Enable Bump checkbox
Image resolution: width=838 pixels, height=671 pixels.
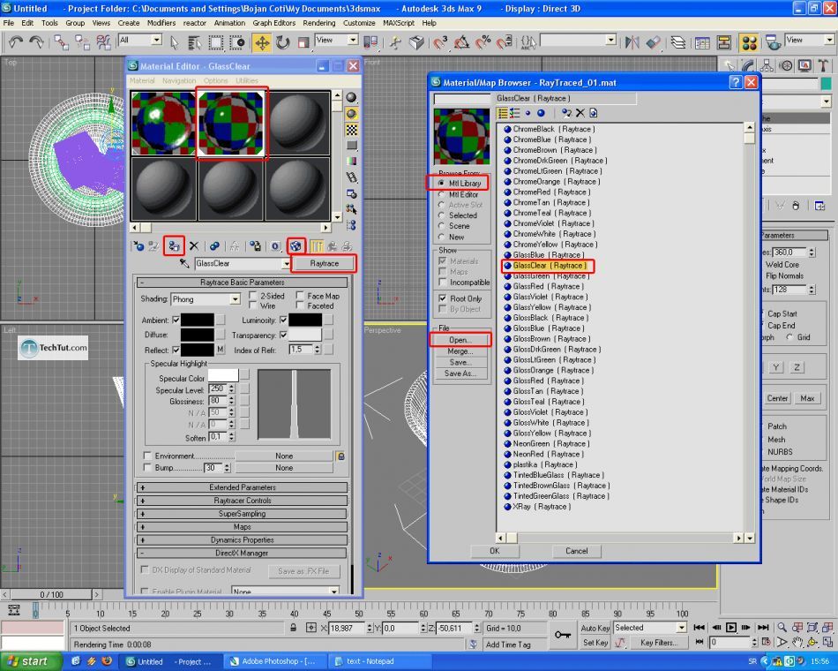pyautogui.click(x=147, y=467)
